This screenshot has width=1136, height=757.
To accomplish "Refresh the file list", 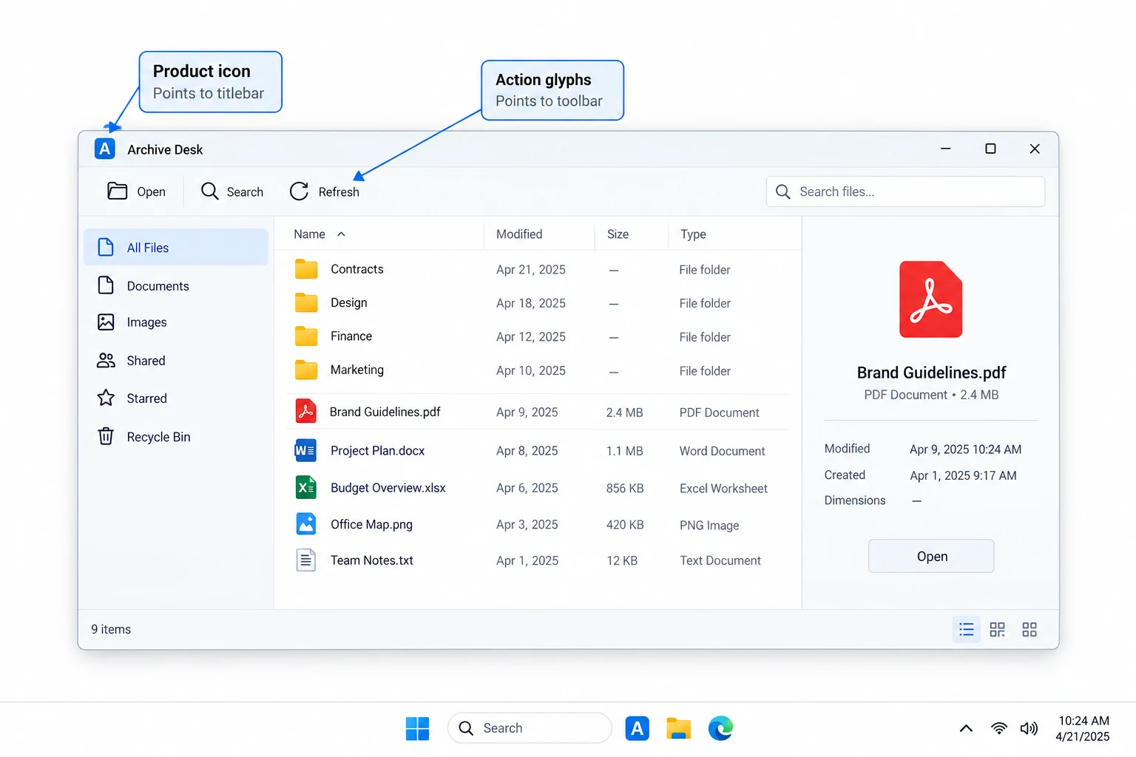I will point(325,191).
